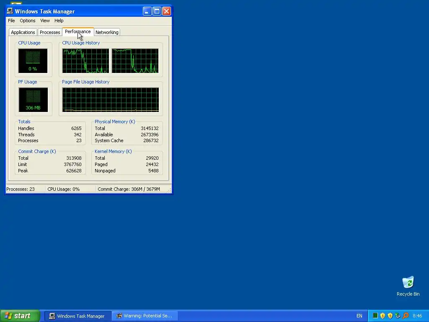Switch to the Networking tab
The image size is (429, 322).
pos(107,32)
